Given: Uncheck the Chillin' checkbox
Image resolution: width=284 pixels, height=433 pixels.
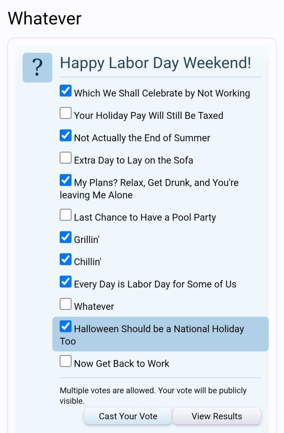Looking at the screenshot, I should (x=66, y=259).
